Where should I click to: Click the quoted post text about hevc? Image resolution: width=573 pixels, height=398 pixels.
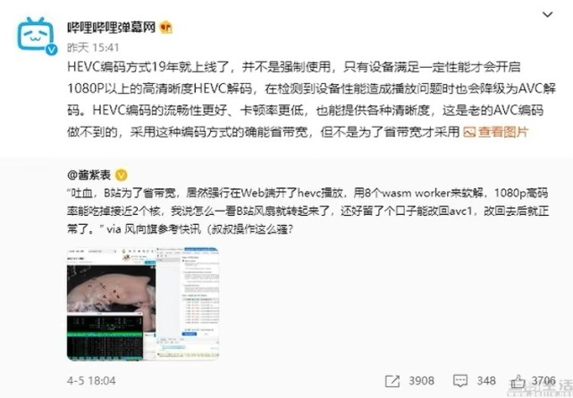tap(308, 211)
